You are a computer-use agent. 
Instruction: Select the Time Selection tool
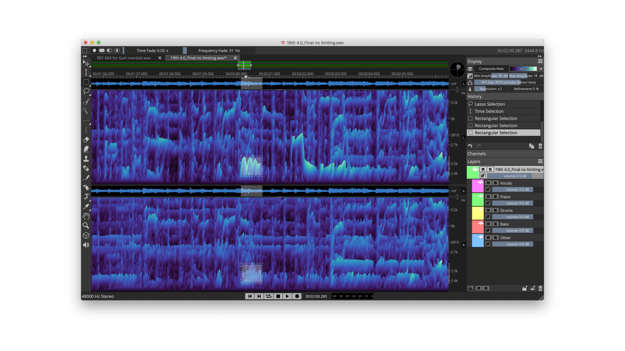point(86,72)
